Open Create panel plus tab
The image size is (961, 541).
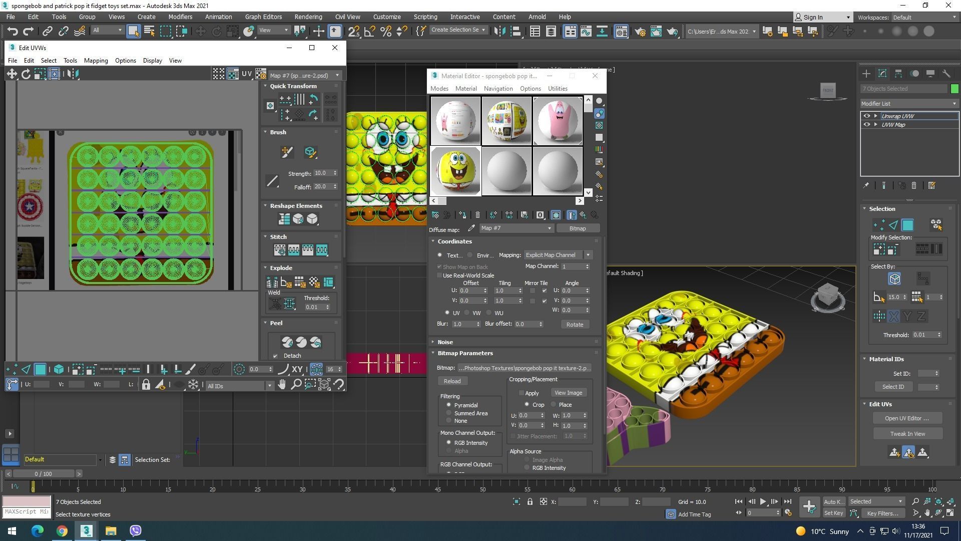[866, 74]
